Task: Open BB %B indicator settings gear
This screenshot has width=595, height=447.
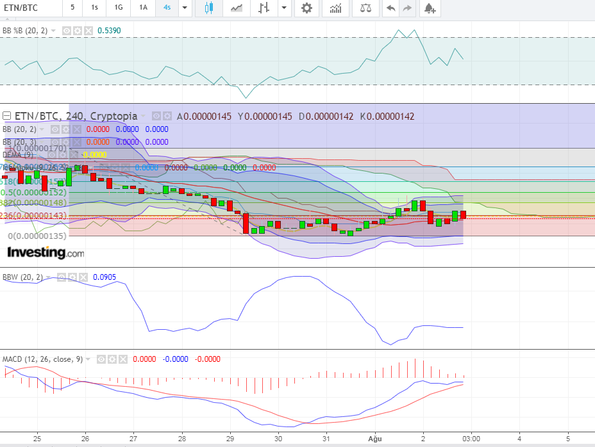Action: (78, 31)
